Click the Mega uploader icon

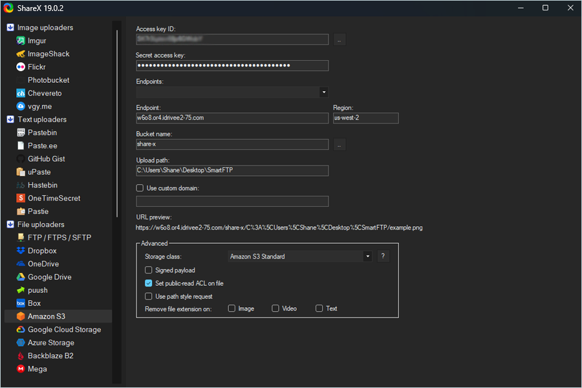21,369
